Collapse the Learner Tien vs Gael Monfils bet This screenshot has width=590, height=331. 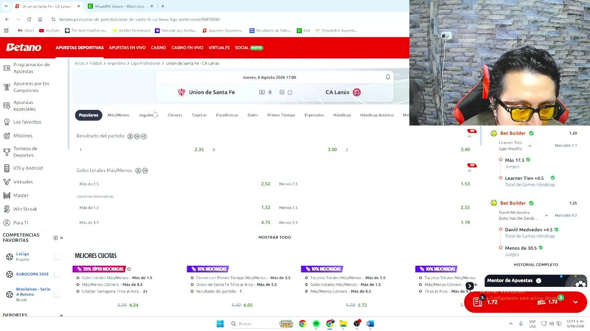[530, 146]
